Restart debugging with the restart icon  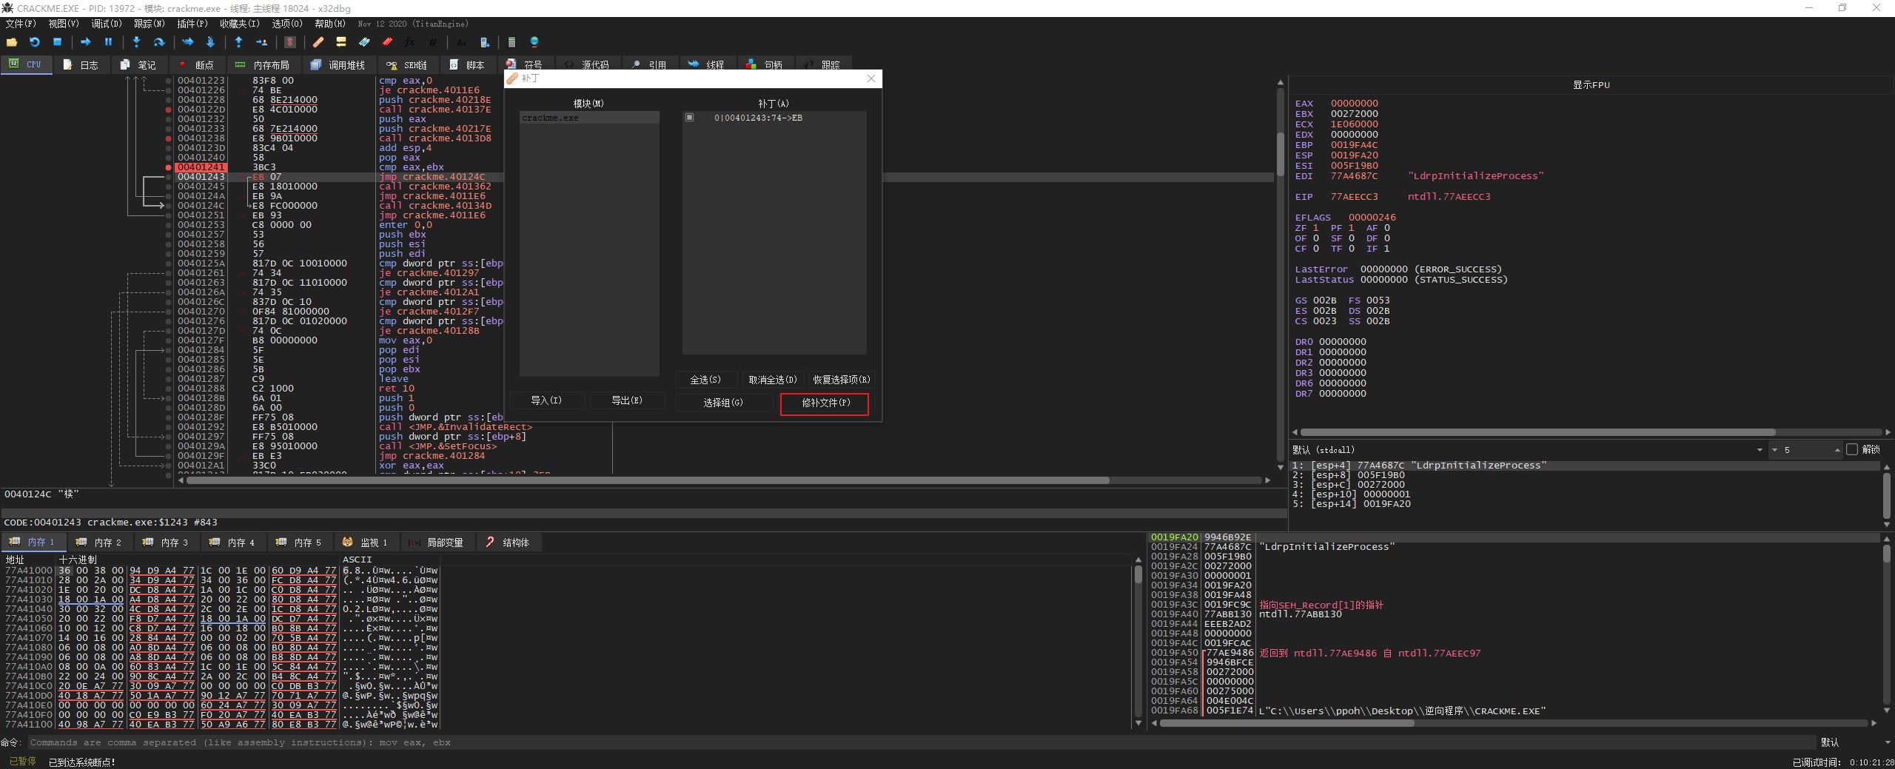[35, 42]
